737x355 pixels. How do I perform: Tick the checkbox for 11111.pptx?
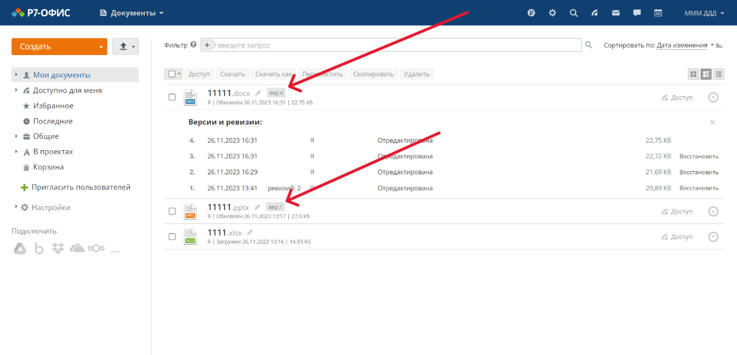click(172, 211)
